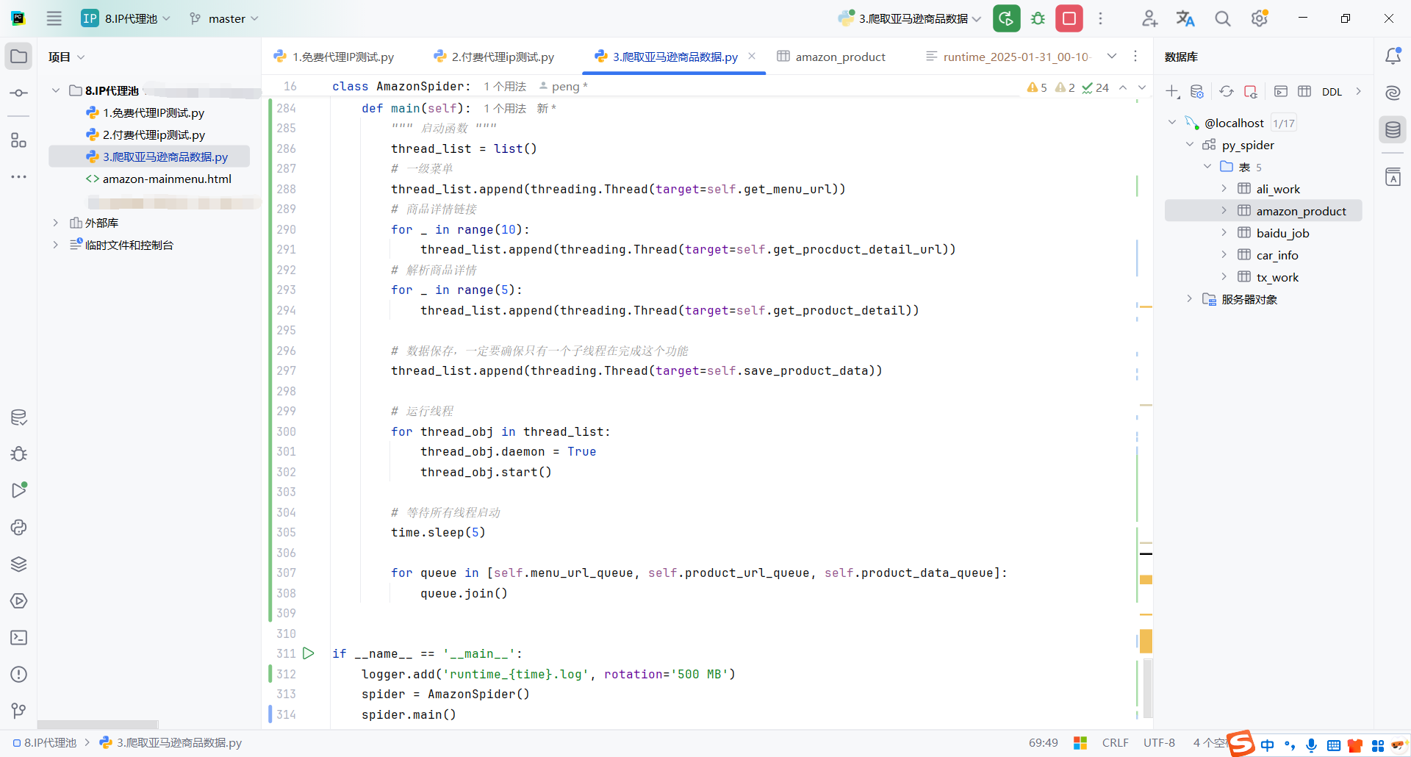Switch to runtime_2025-01-31 log tab
Image resolution: width=1411 pixels, height=757 pixels.
tap(1009, 57)
